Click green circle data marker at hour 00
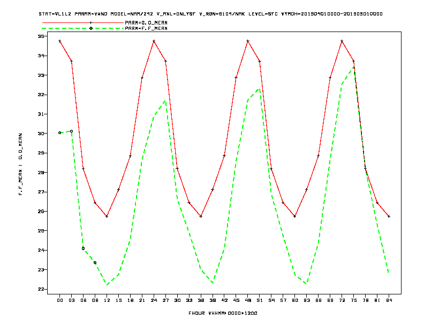The width and height of the screenshot is (424, 327). click(60, 133)
